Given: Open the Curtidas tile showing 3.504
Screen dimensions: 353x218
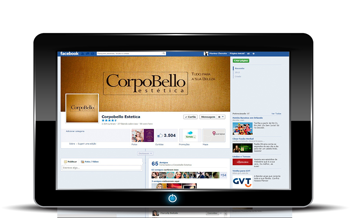Looking at the screenshot, I should coord(167,135).
